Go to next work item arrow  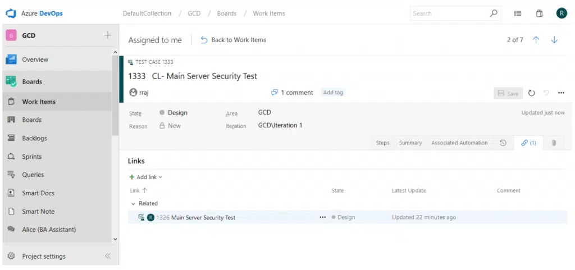554,40
